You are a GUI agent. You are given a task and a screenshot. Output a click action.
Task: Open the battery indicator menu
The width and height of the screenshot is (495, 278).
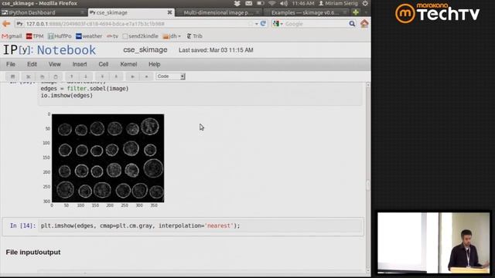pos(260,3)
